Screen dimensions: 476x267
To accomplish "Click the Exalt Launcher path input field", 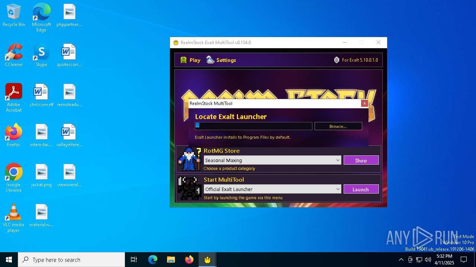I will (254, 126).
